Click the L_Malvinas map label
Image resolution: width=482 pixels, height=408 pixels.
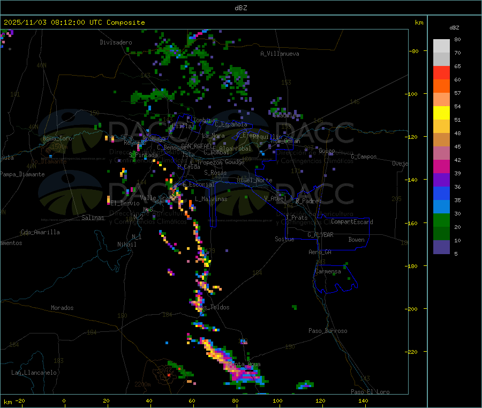click(211, 199)
